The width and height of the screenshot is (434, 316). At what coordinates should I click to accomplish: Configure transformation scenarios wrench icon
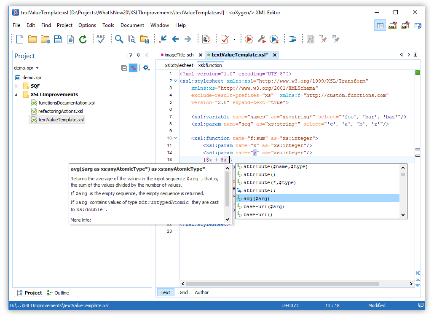262,39
